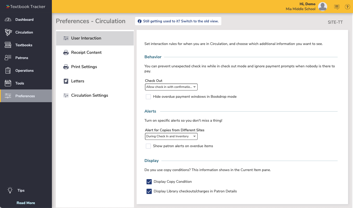Screen dimensions: 353x208
Task: Toggle the Tips panel
Action: pyautogui.click(x=21, y=190)
